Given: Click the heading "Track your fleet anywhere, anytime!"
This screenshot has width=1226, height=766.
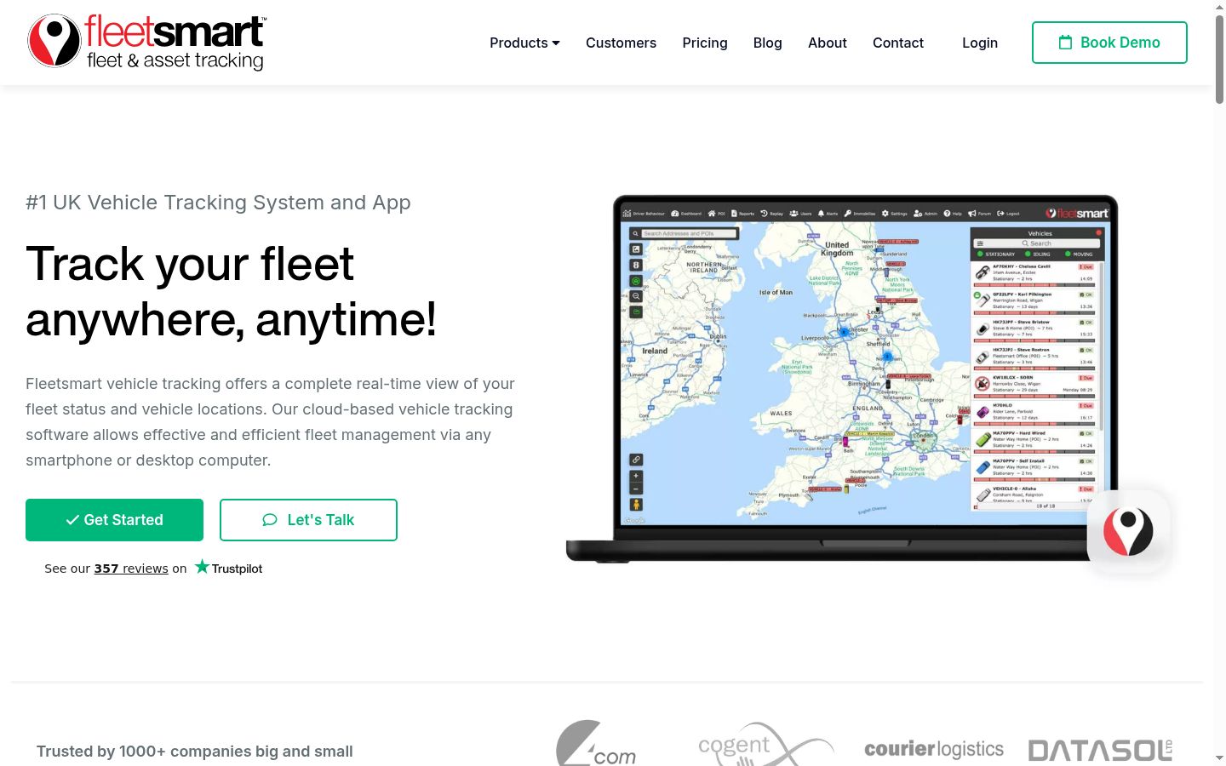Looking at the screenshot, I should [231, 291].
